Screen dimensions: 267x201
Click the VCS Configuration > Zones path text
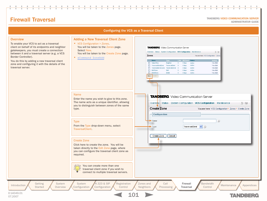tap(93, 44)
